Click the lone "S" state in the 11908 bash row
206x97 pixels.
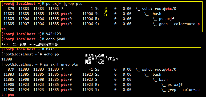pos(96,79)
